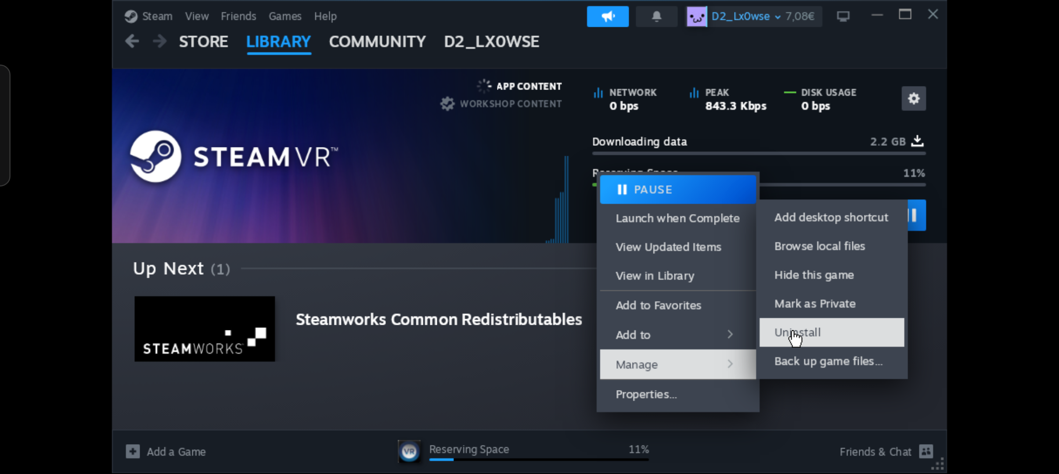Select Mark as Private option
The width and height of the screenshot is (1059, 474).
[x=815, y=304]
